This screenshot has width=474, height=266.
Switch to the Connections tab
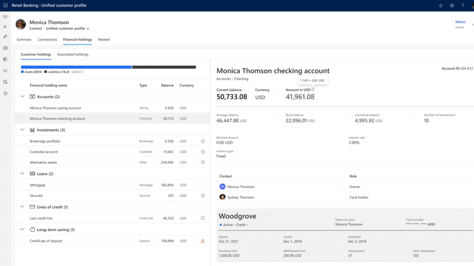47,40
